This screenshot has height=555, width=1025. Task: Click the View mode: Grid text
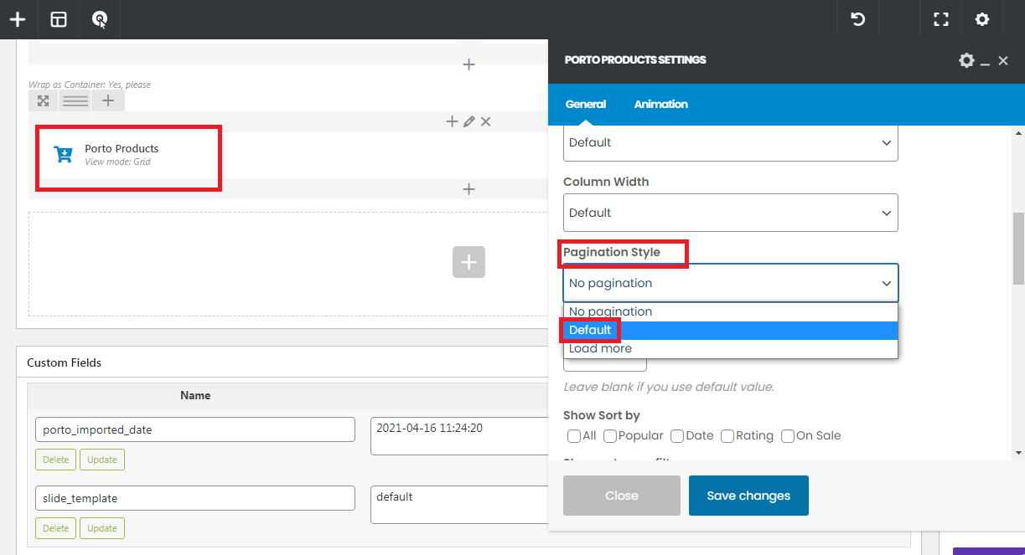(117, 162)
